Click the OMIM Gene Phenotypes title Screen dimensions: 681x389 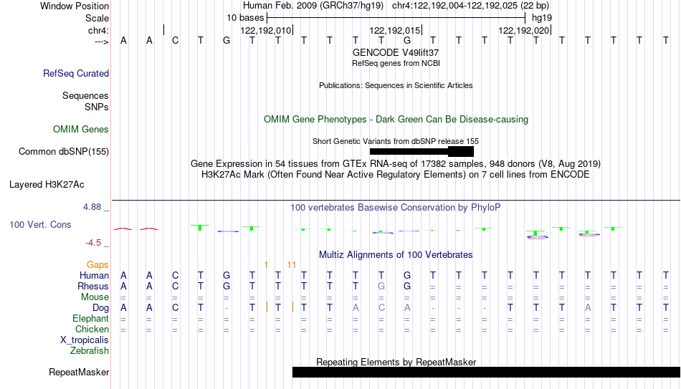pyautogui.click(x=396, y=120)
